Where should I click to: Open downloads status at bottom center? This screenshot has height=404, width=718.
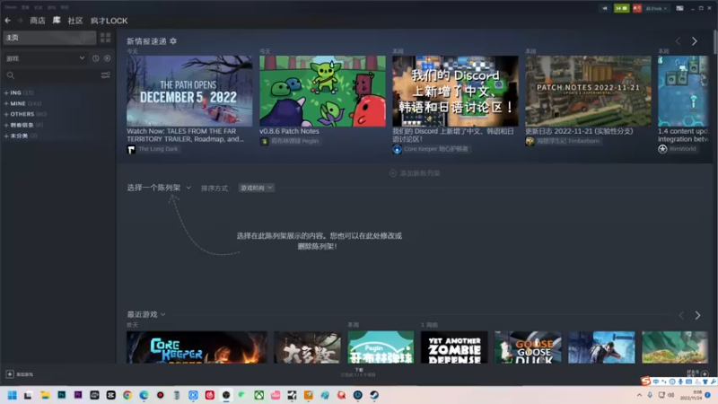[358, 373]
